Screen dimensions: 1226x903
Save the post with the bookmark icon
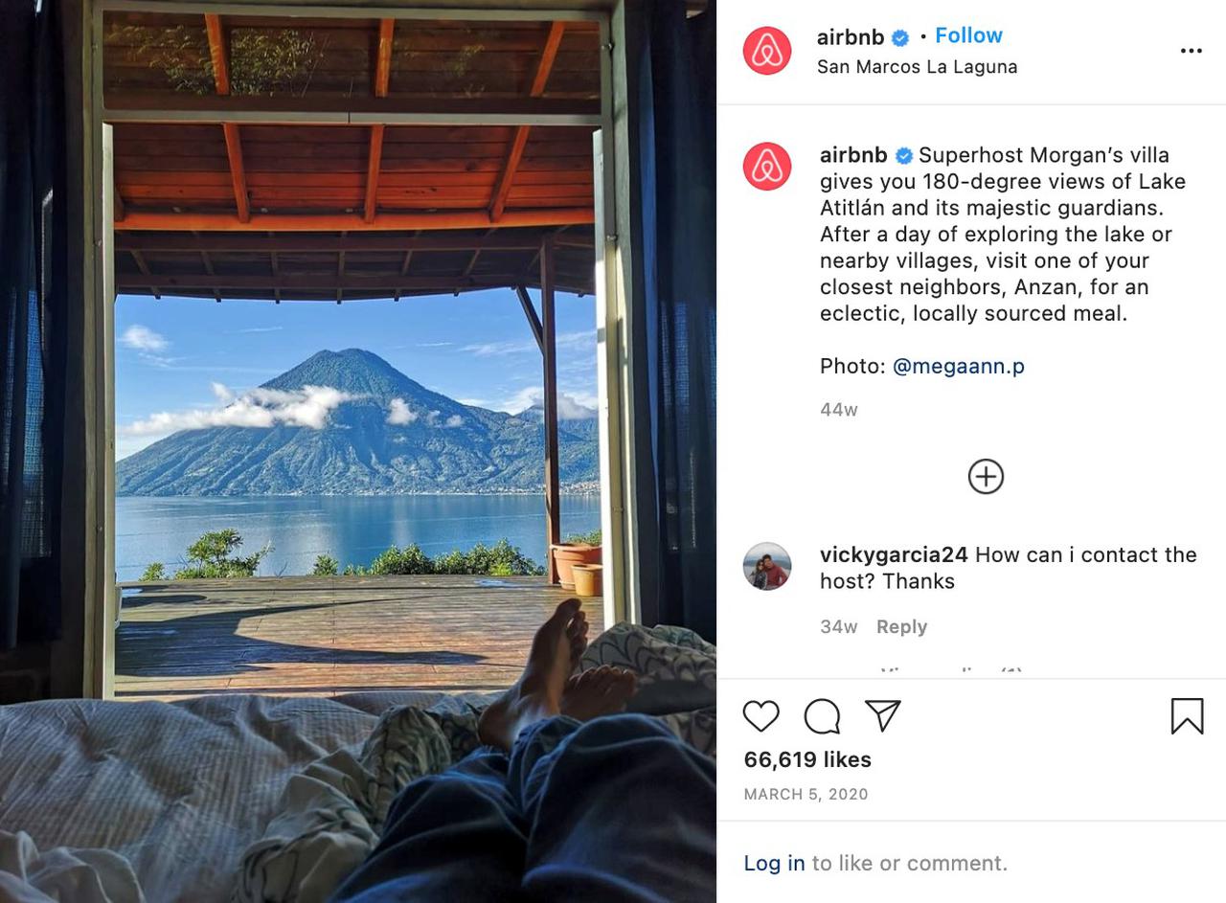pos(1187,716)
